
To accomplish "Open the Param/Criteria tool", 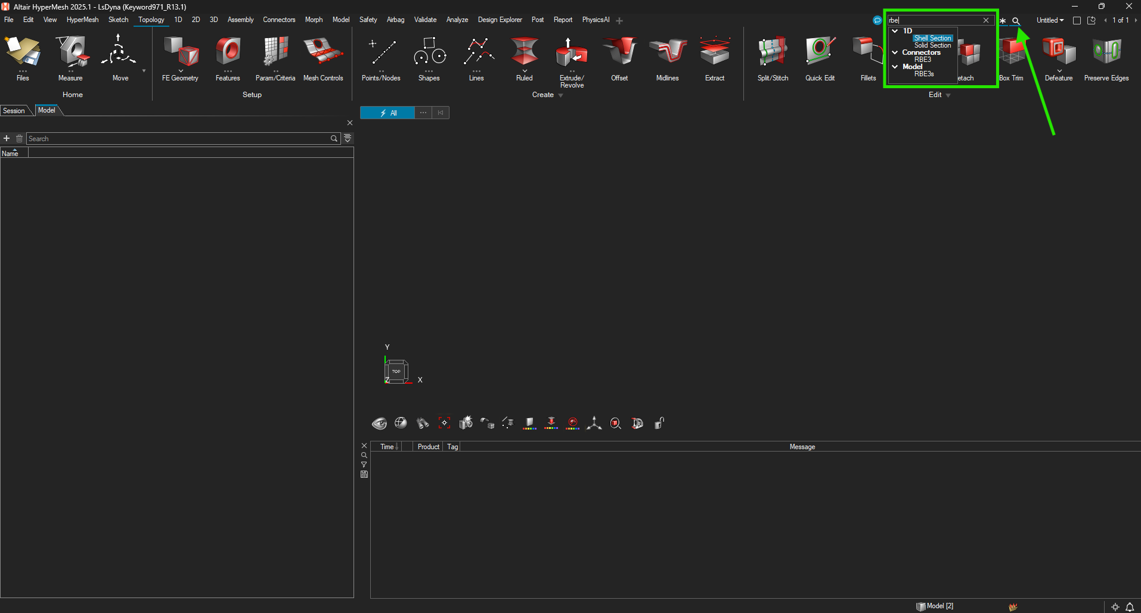I will (275, 58).
